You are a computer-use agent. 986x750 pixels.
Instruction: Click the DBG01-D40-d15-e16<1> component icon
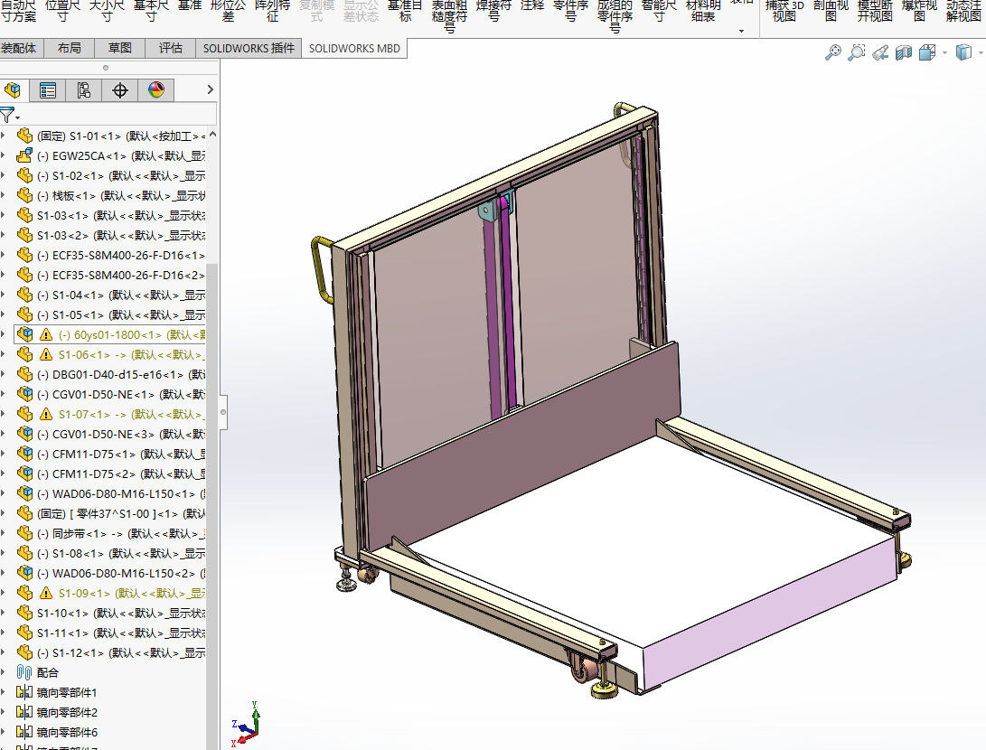(x=24, y=374)
